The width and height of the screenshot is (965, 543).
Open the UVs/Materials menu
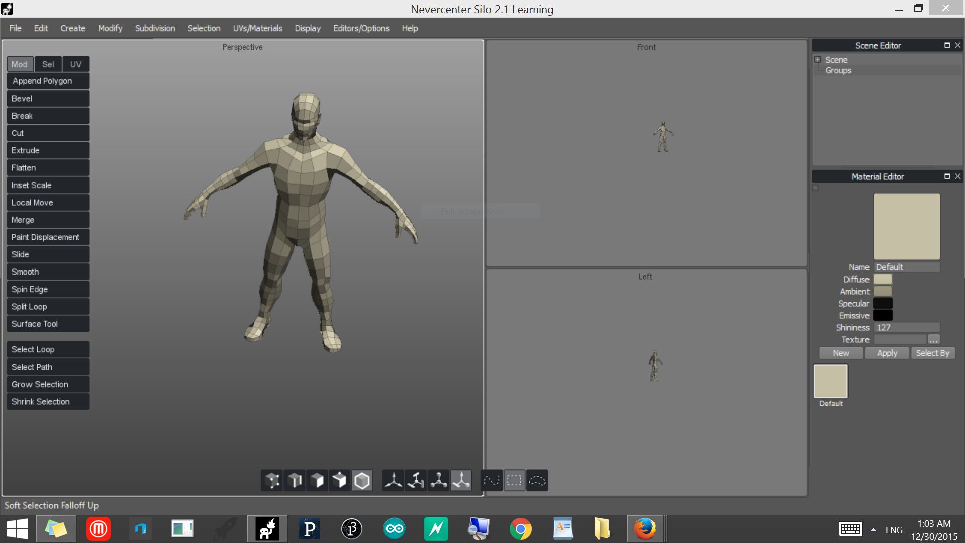point(257,28)
